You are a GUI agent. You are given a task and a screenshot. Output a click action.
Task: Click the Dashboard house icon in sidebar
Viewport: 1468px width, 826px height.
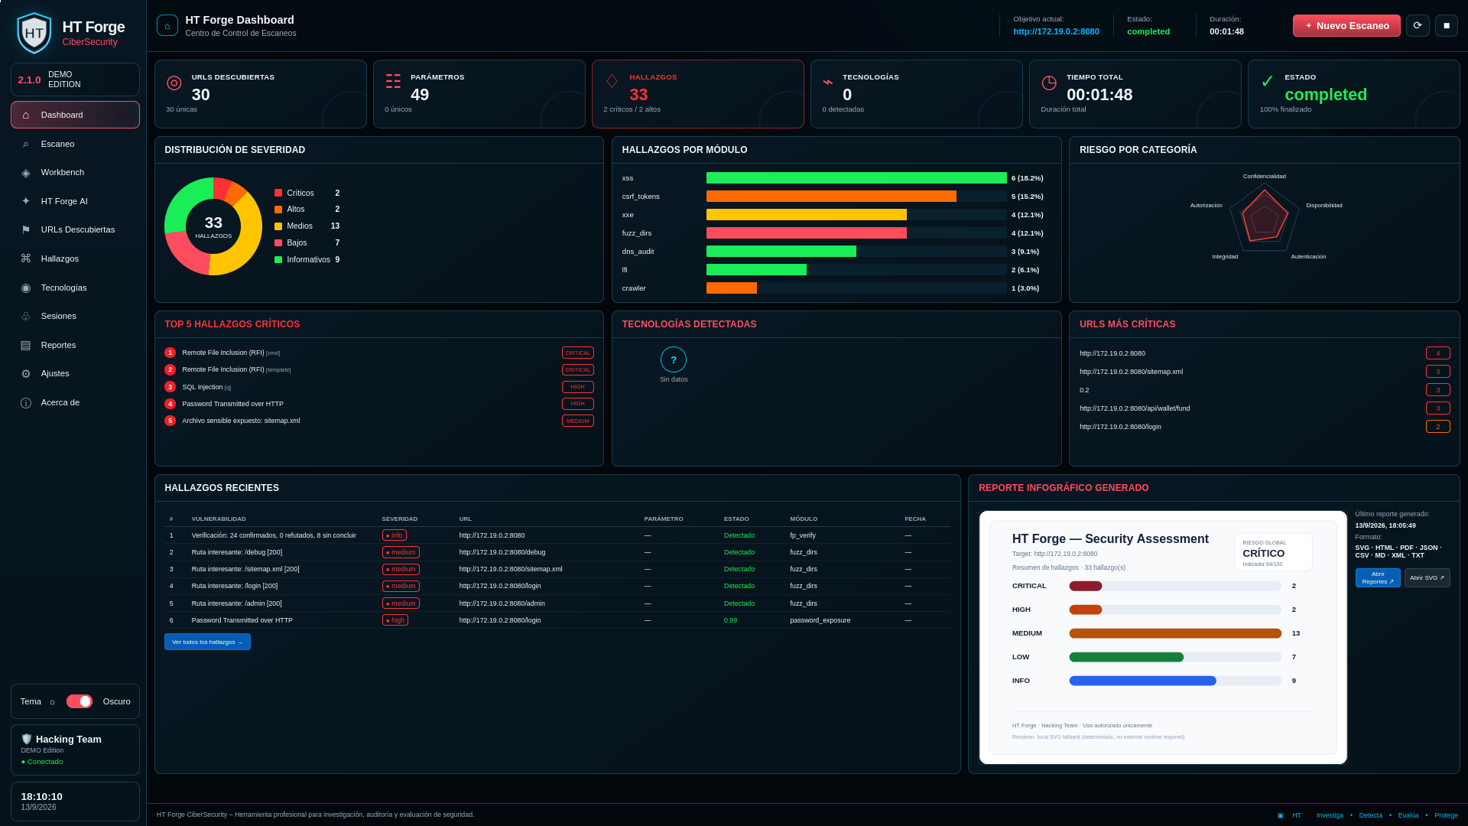pyautogui.click(x=26, y=115)
